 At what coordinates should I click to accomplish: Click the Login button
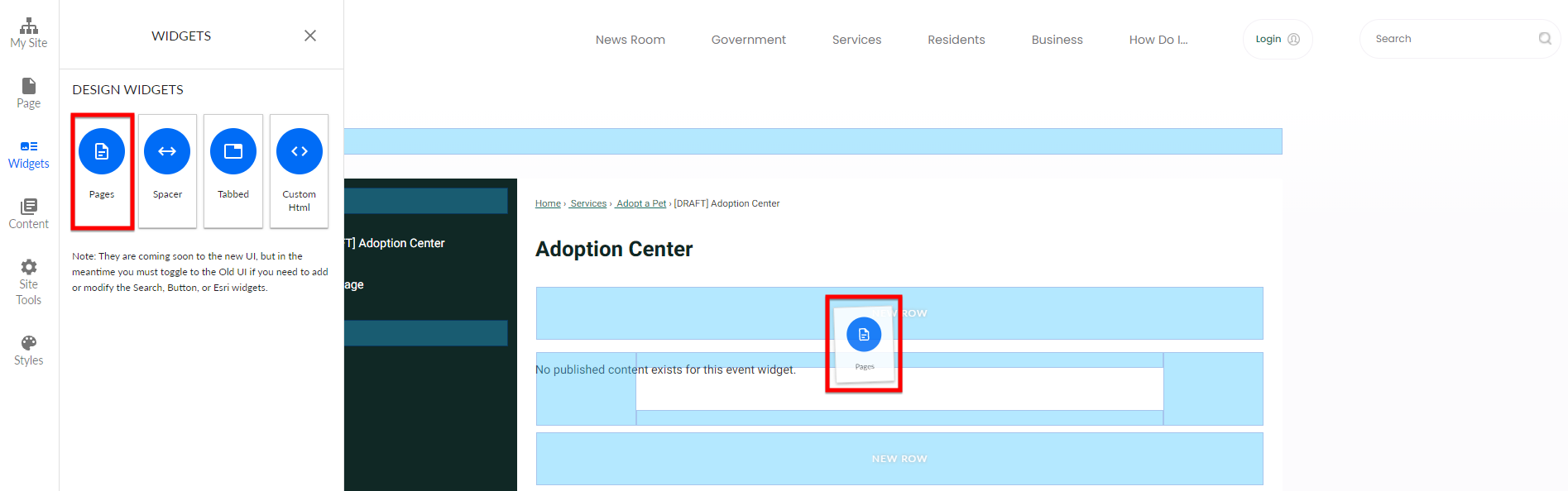point(1278,39)
